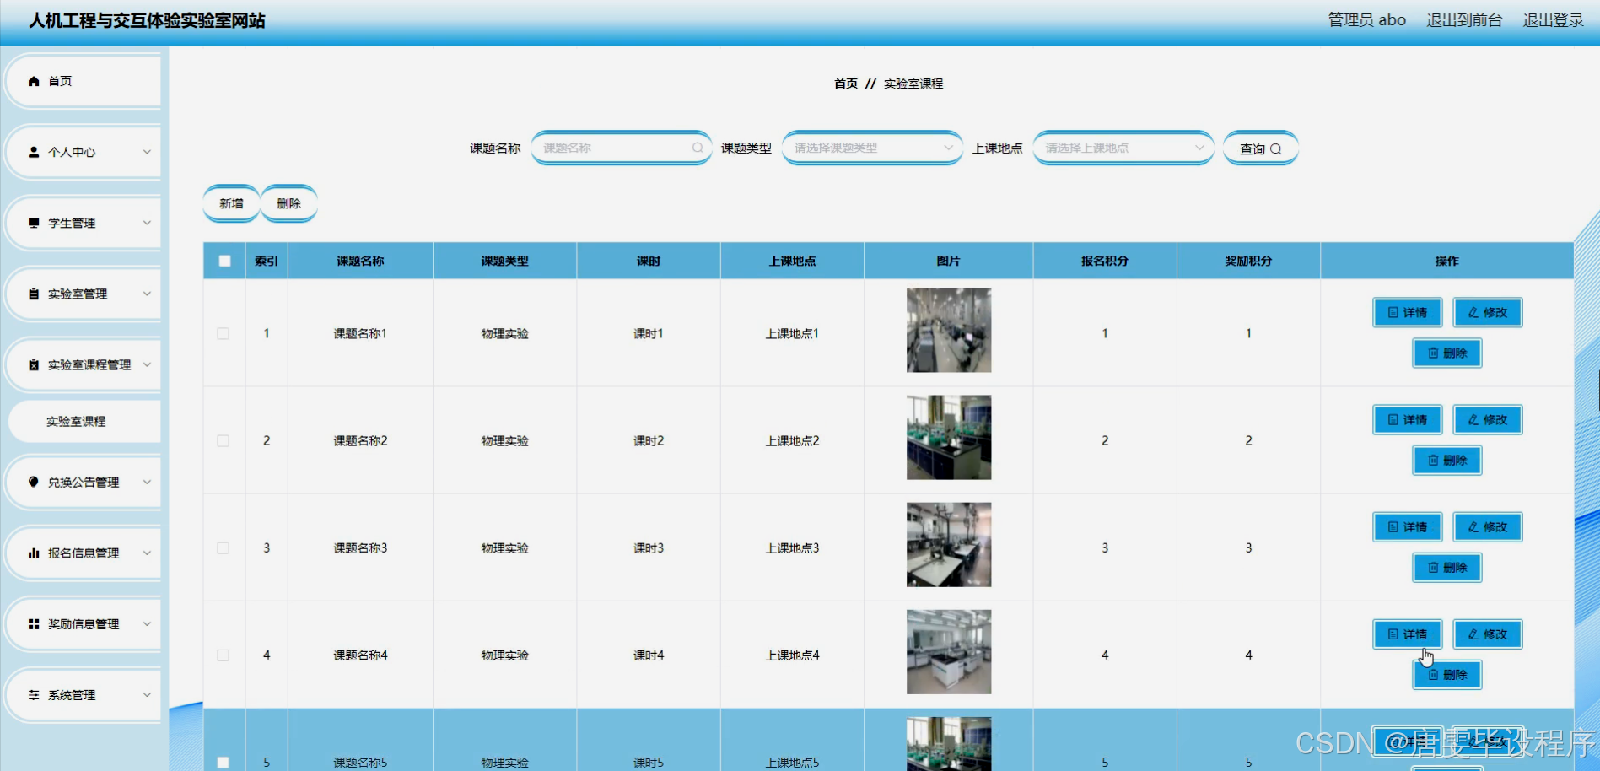The image size is (1600, 771).
Task: Click the 管理员 abo account label
Action: [x=1366, y=19]
